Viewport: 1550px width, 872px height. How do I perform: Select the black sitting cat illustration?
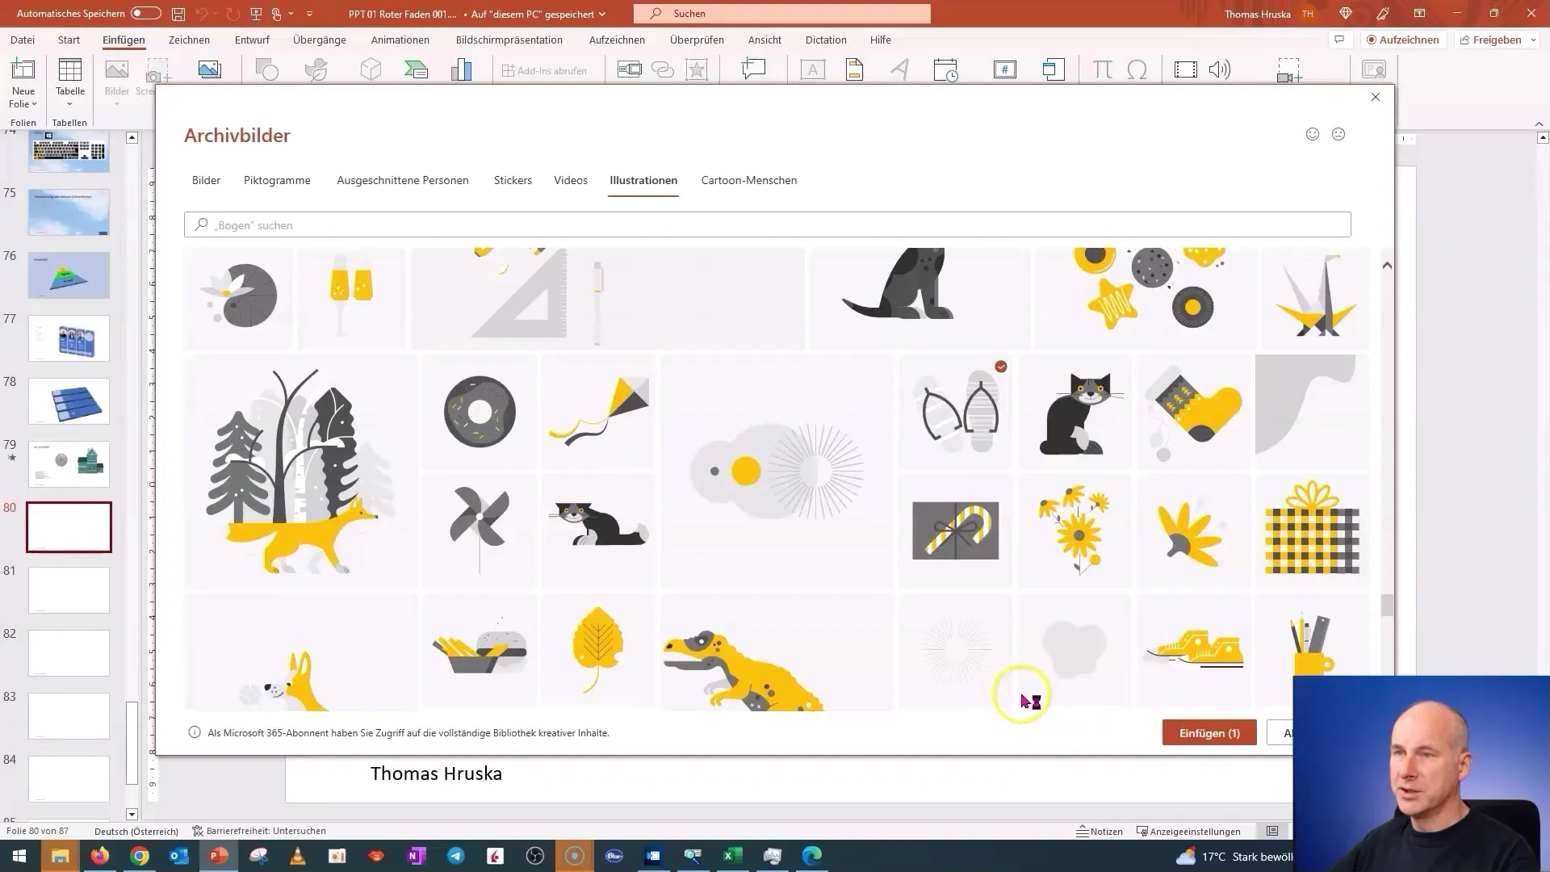[1075, 413]
